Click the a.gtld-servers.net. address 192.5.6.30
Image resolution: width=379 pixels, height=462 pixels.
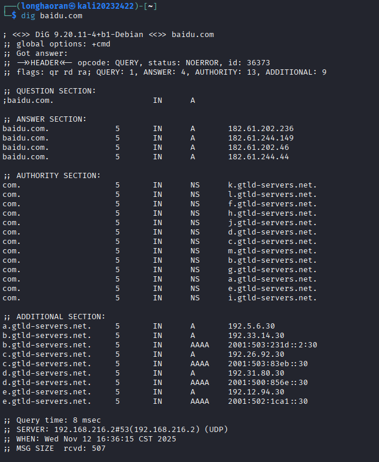point(251,326)
